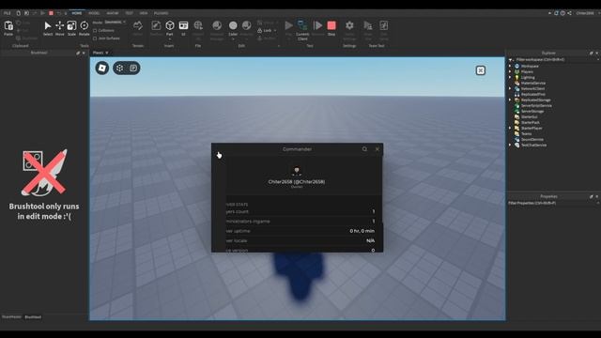This screenshot has height=338, width=601.
Task: Open the Mode Geometric dropdown
Action: pyautogui.click(x=115, y=23)
